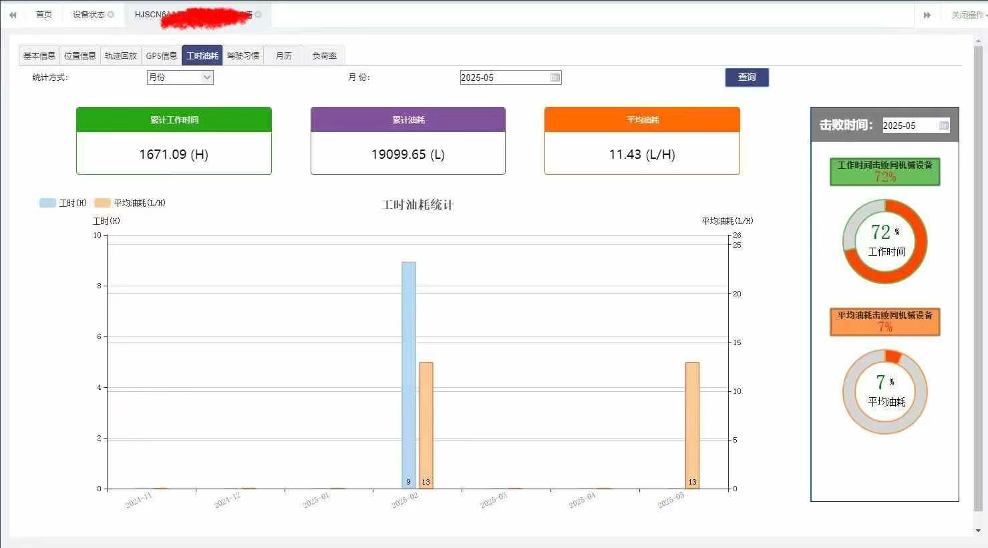The width and height of the screenshot is (988, 548).
Task: Click the tab scroll-right double arrow icon
Action: point(927,15)
